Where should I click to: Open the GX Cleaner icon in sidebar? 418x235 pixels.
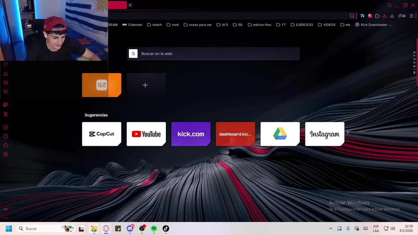click(6, 74)
